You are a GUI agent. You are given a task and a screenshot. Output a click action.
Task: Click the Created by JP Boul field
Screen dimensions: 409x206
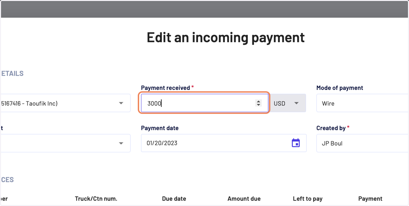pos(363,143)
